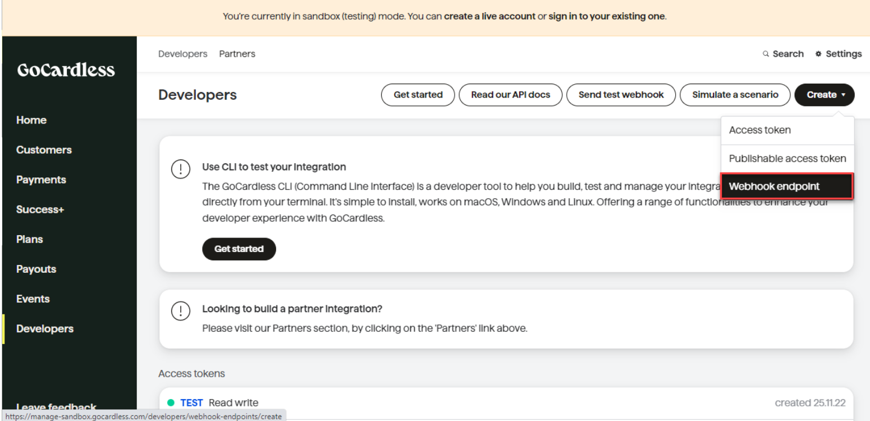The width and height of the screenshot is (870, 421).
Task: Open Events in sidebar
Action: click(x=33, y=299)
